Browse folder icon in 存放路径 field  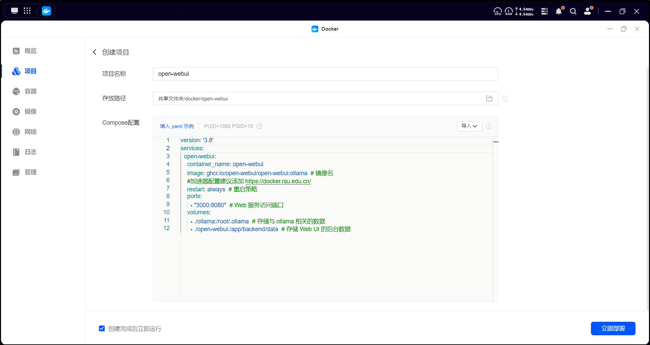point(489,98)
